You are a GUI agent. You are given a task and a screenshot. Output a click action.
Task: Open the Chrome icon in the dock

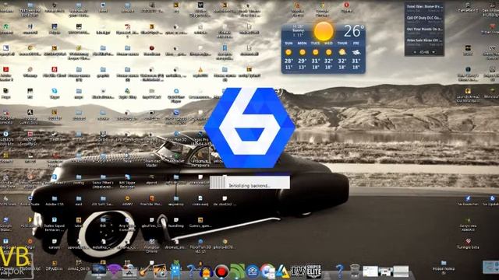pyautogui.click(x=267, y=271)
